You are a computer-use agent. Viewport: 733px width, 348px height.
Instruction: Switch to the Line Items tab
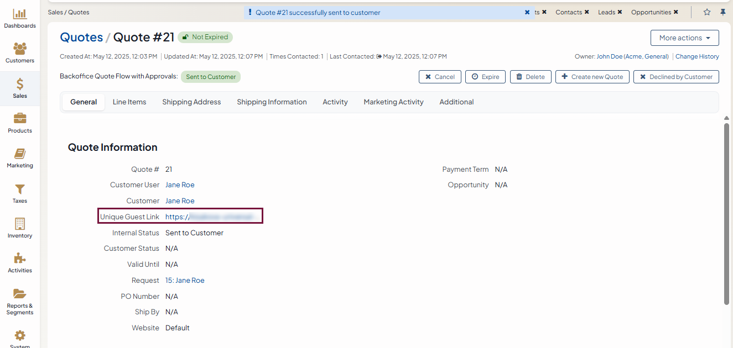(129, 102)
